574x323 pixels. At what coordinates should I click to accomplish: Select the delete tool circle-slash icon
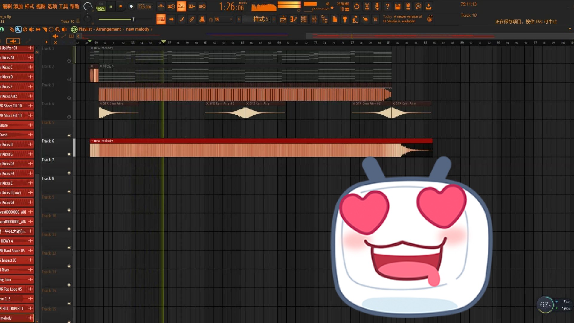coord(25,29)
